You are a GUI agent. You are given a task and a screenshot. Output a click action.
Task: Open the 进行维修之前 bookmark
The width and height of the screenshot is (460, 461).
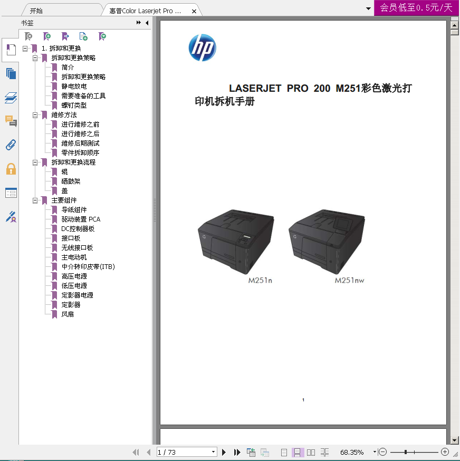coord(80,124)
